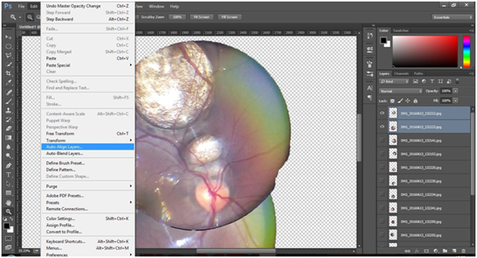Show the IMG_20160613_132220.jpg layer
Screen dimensions: 477x258
(382, 167)
